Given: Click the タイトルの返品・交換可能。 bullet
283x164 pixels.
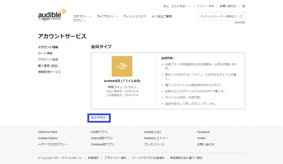Looking at the screenshot, I should tap(183, 98).
